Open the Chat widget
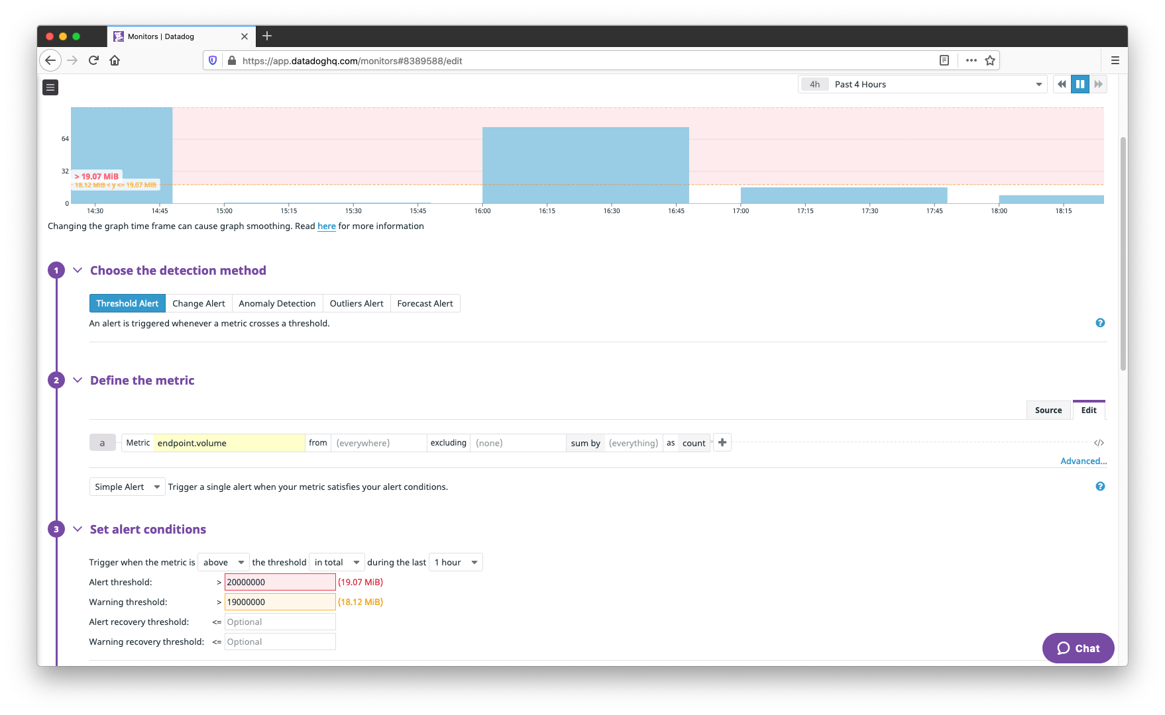This screenshot has width=1165, height=715. pyautogui.click(x=1078, y=648)
